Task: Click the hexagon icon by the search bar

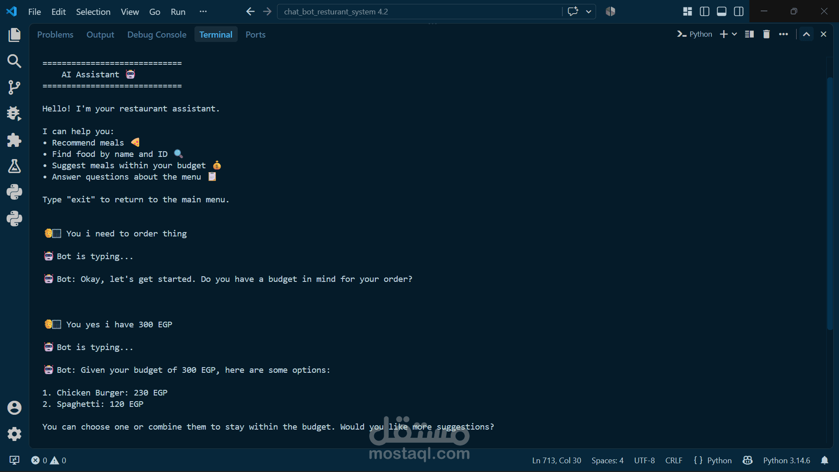Action: click(x=610, y=12)
